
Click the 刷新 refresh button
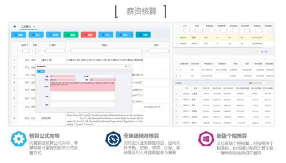click(x=19, y=35)
